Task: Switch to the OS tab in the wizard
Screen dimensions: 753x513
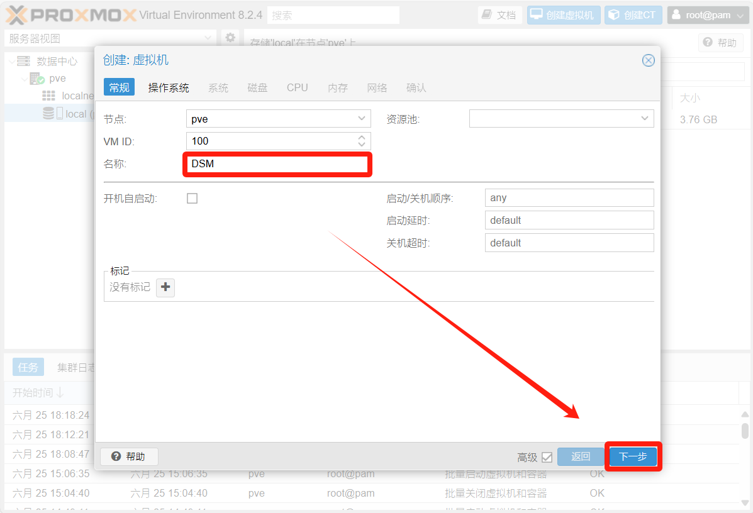Action: [x=169, y=88]
